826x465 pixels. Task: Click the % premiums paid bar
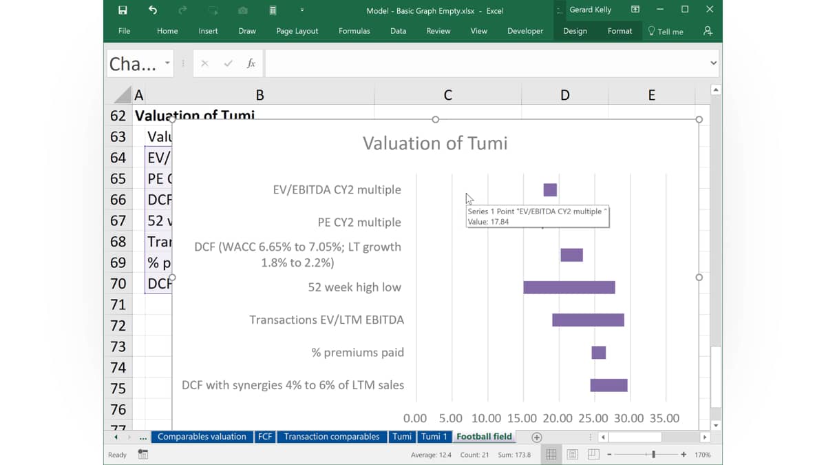[599, 352]
